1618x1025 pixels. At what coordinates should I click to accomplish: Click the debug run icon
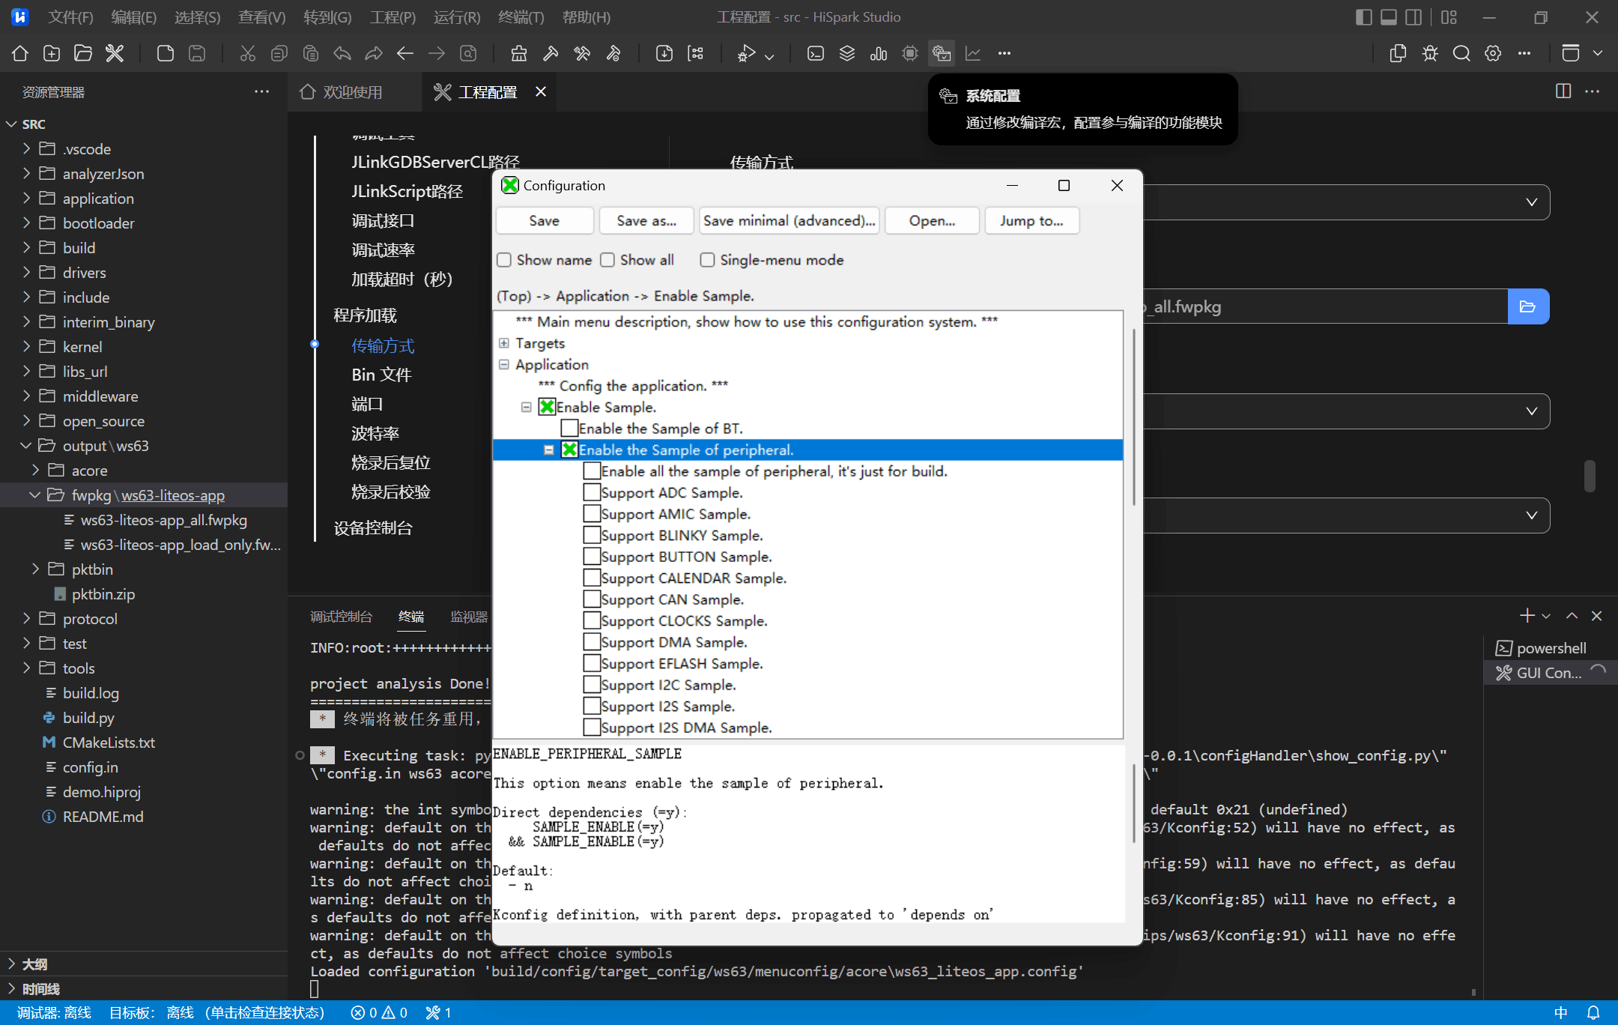coord(746,53)
